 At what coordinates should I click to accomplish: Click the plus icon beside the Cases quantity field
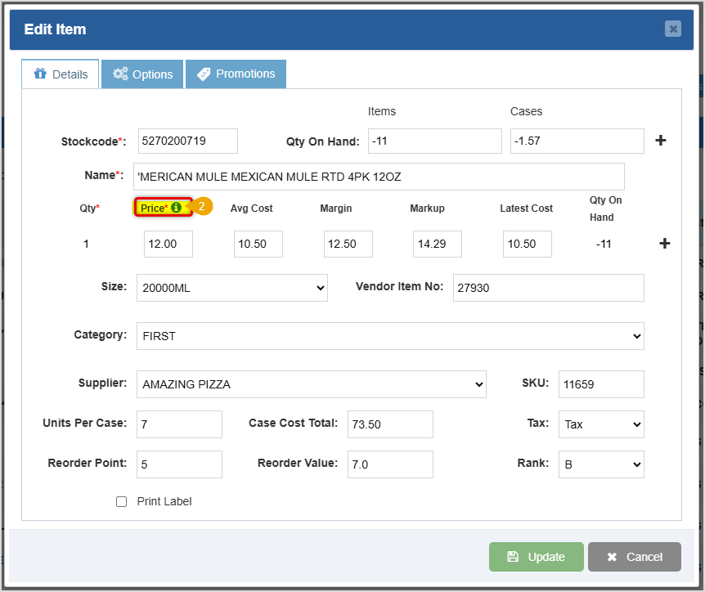(x=660, y=140)
